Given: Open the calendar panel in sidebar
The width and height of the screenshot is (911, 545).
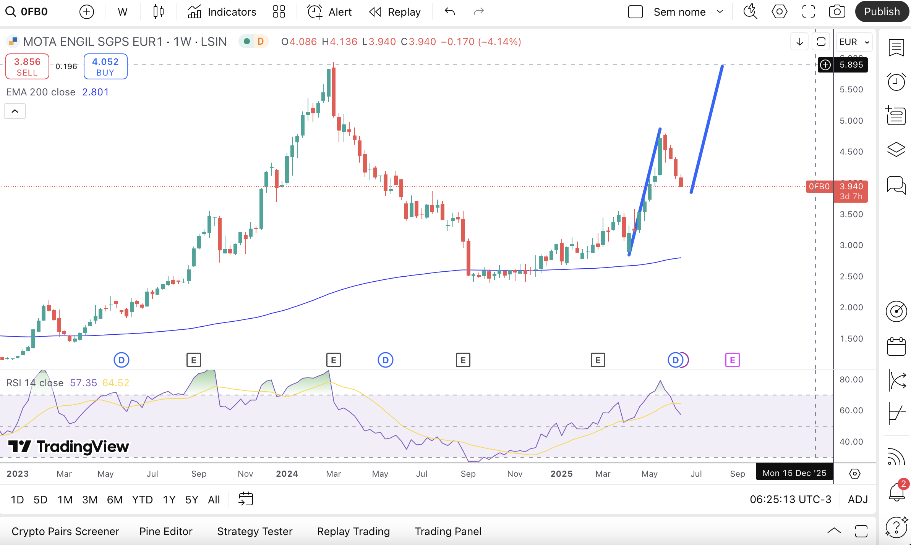Looking at the screenshot, I should (x=896, y=346).
